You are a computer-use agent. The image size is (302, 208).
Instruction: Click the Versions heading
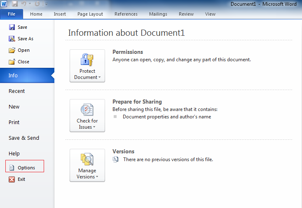click(x=124, y=152)
